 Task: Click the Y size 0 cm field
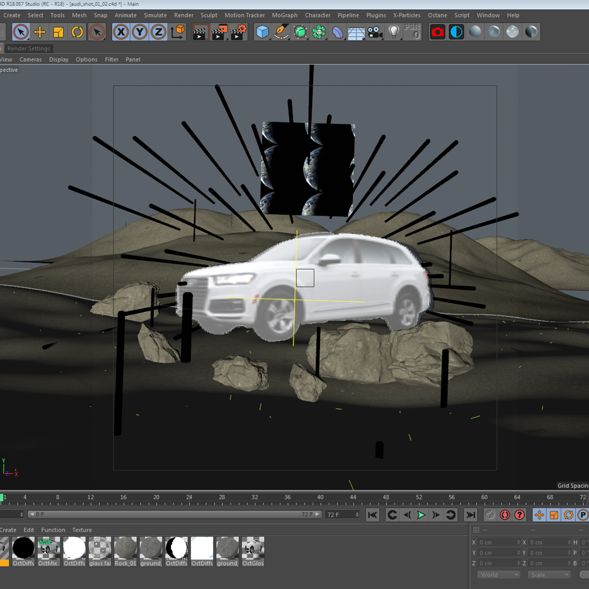coord(550,553)
